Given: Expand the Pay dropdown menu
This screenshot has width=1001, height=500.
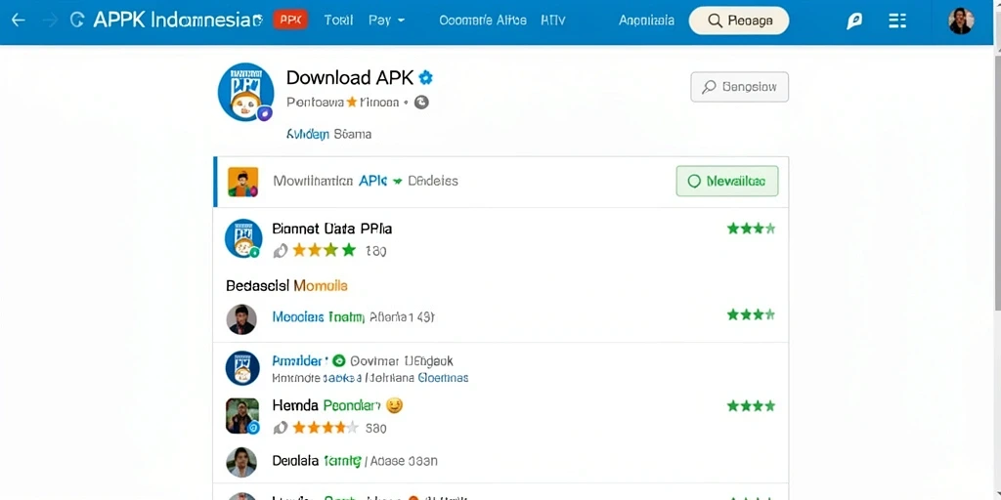Looking at the screenshot, I should (x=387, y=21).
